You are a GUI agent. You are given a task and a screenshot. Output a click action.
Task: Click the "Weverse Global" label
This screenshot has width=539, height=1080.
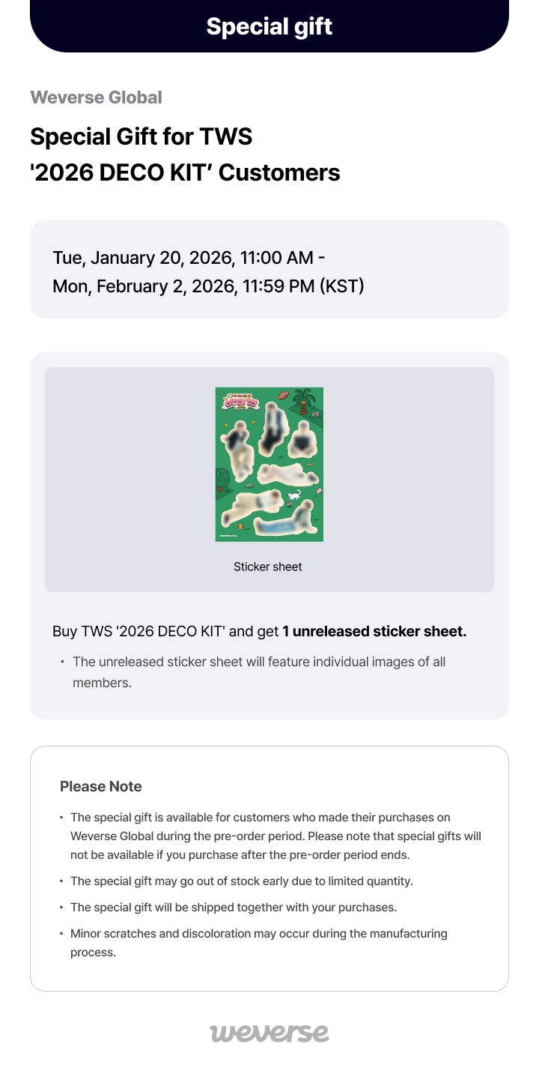click(96, 97)
